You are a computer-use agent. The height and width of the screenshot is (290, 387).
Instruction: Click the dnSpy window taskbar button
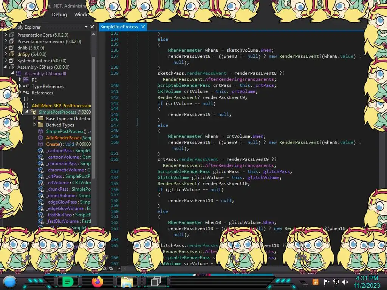156,282
